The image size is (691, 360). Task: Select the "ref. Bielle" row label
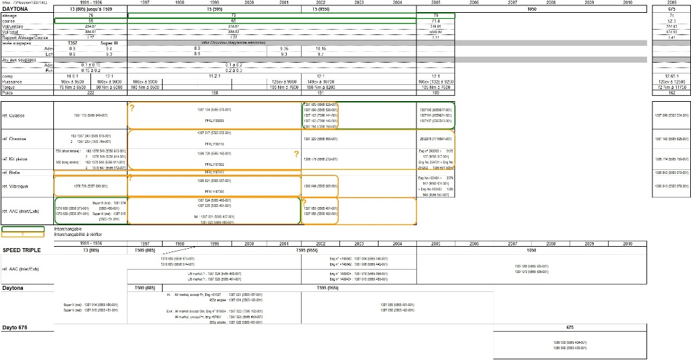(x=12, y=173)
